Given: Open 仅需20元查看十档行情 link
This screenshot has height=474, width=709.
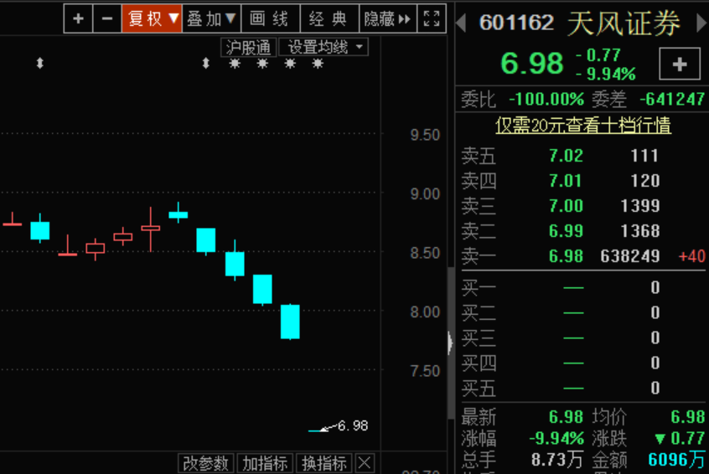Looking at the screenshot, I should (582, 125).
